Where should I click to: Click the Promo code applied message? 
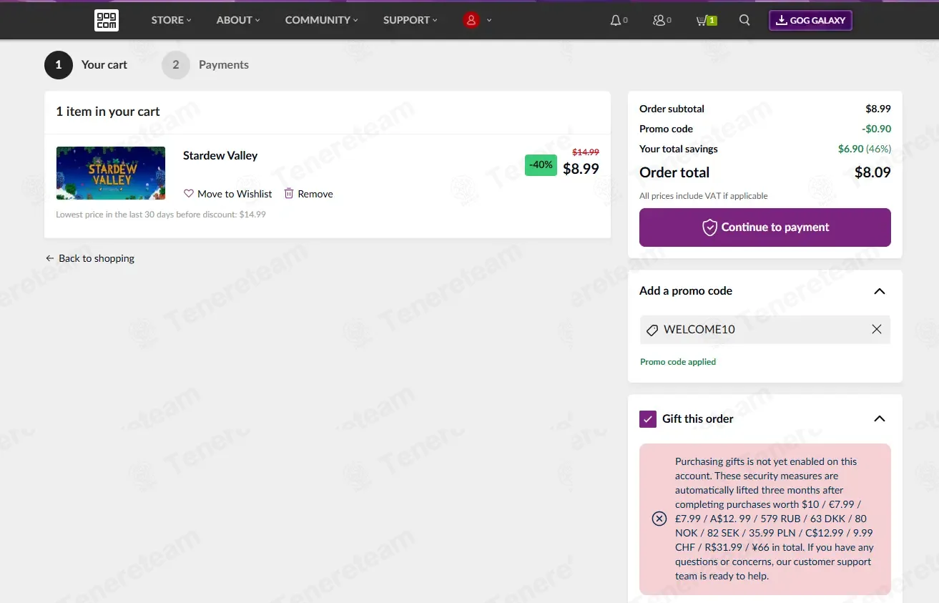click(678, 362)
